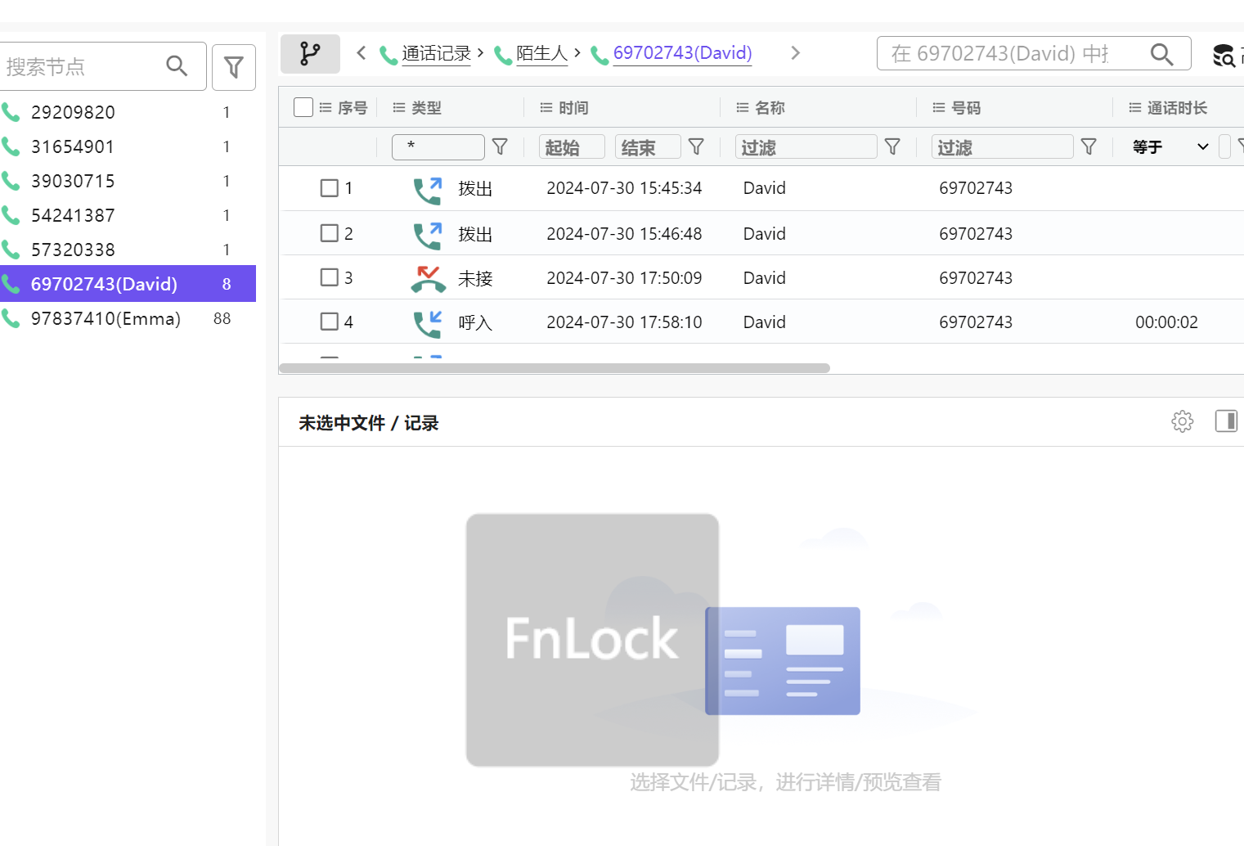Open the 陌生人 breadcrumb link
1244x846 pixels.
[541, 53]
